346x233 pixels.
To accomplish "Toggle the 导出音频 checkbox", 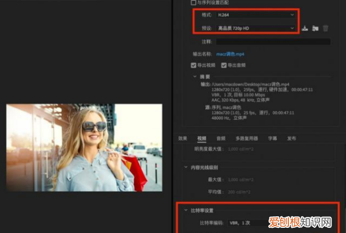I will pos(224,65).
